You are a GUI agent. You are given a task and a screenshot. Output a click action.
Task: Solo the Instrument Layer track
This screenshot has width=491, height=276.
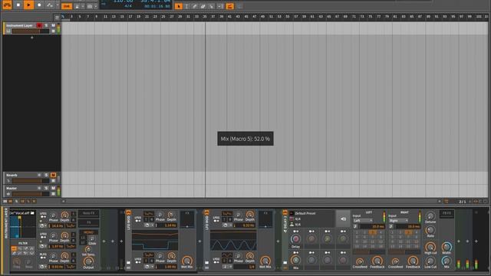(46, 25)
